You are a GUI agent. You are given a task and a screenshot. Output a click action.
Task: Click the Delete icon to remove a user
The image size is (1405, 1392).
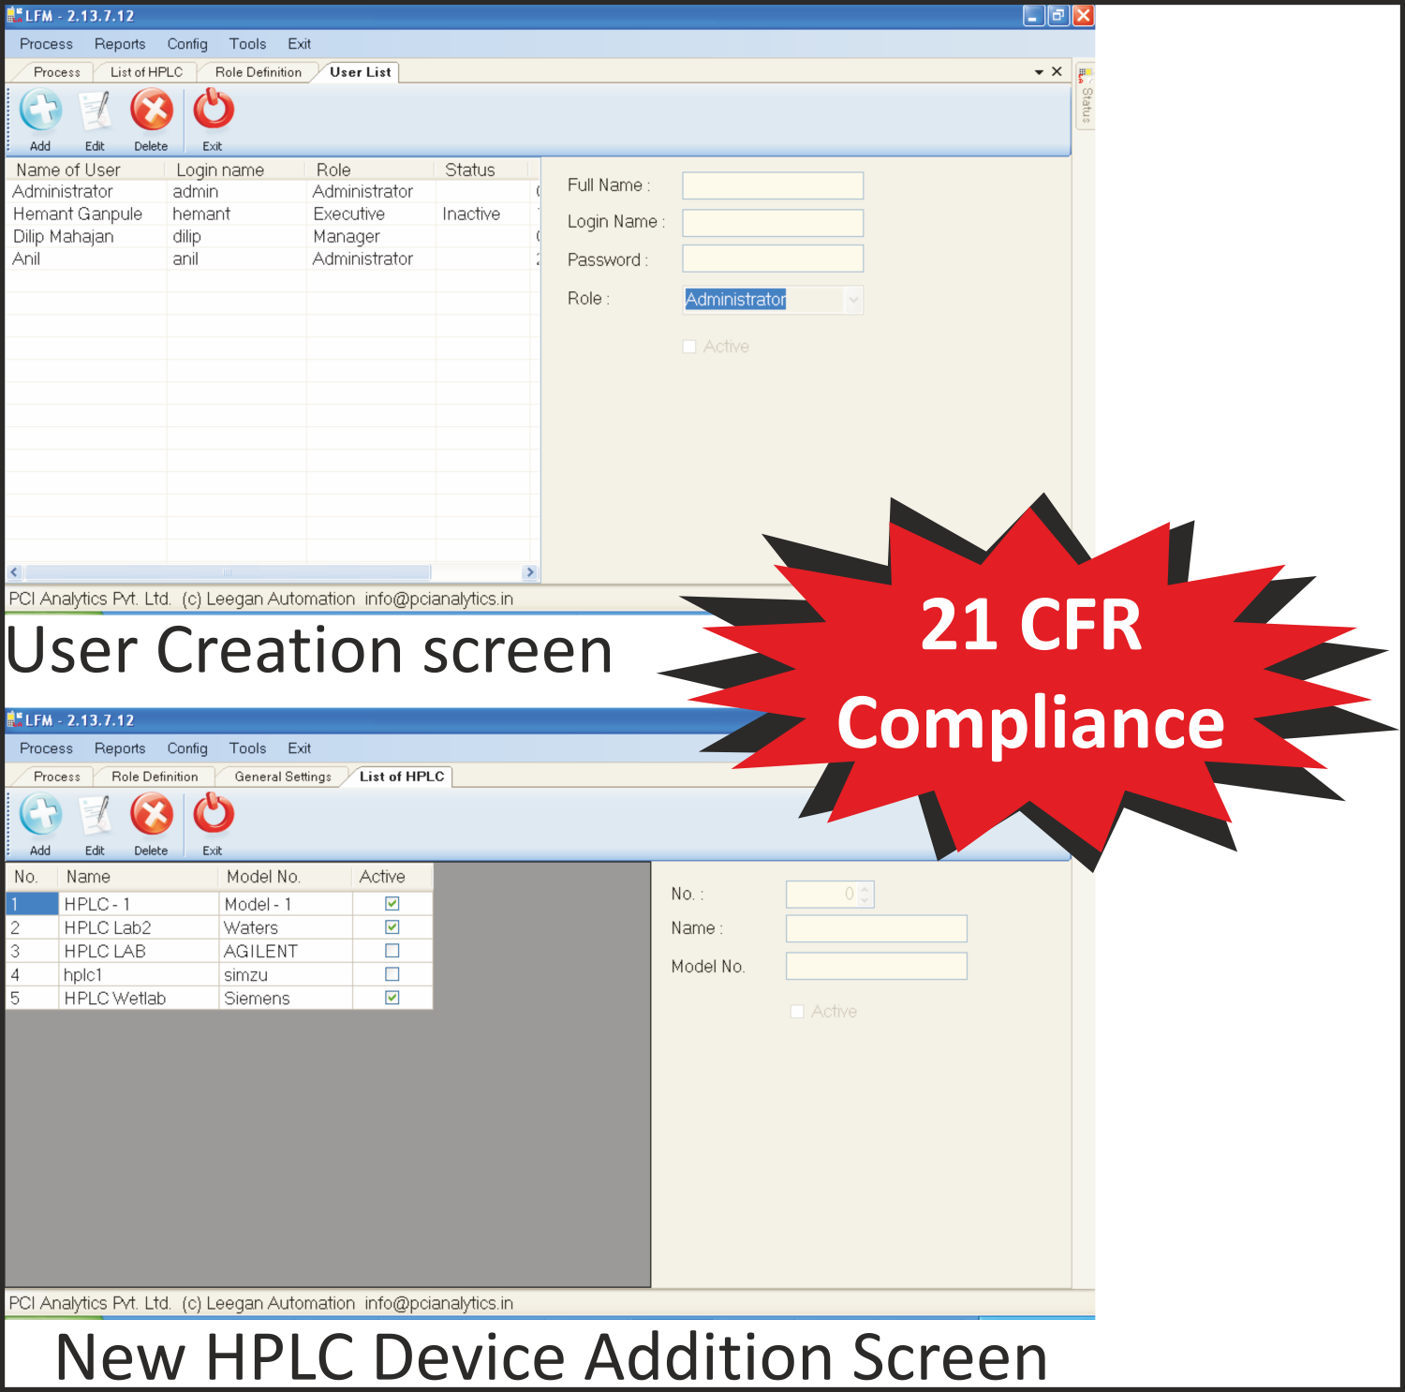pos(152,112)
